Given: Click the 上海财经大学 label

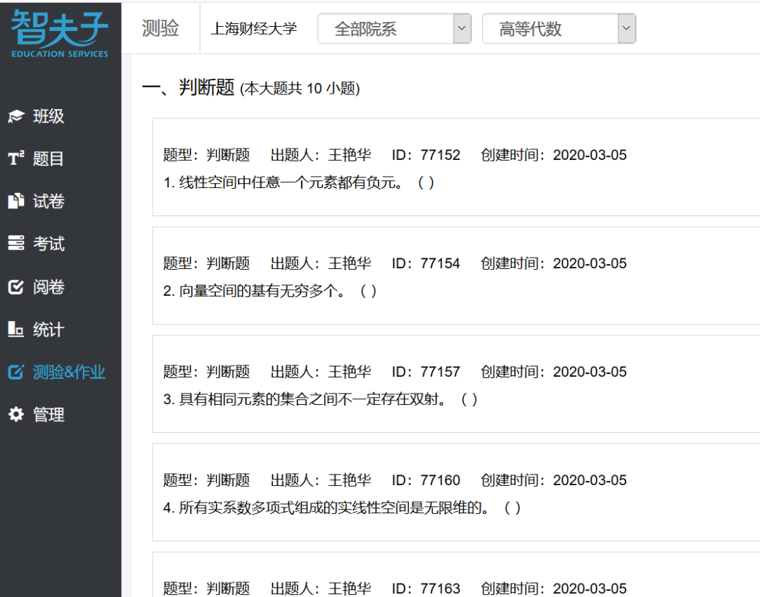Looking at the screenshot, I should 253,29.
